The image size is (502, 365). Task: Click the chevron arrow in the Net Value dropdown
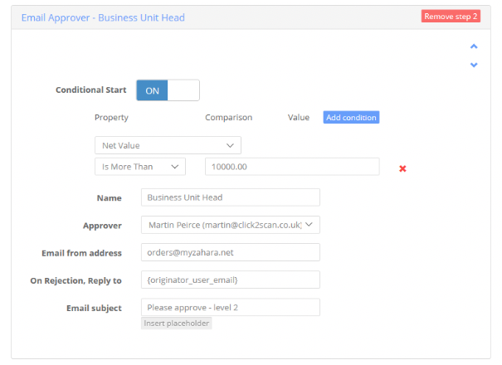pyautogui.click(x=230, y=146)
